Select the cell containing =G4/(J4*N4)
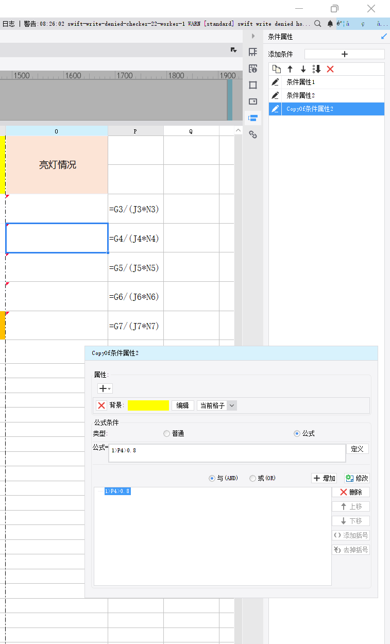This screenshot has width=390, height=644. coord(135,238)
